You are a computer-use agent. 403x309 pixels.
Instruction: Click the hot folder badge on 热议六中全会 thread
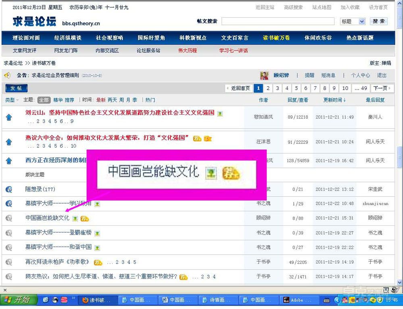(208, 138)
